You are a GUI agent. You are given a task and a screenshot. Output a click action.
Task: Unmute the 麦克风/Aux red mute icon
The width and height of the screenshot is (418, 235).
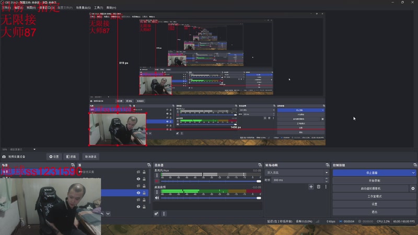point(157,181)
